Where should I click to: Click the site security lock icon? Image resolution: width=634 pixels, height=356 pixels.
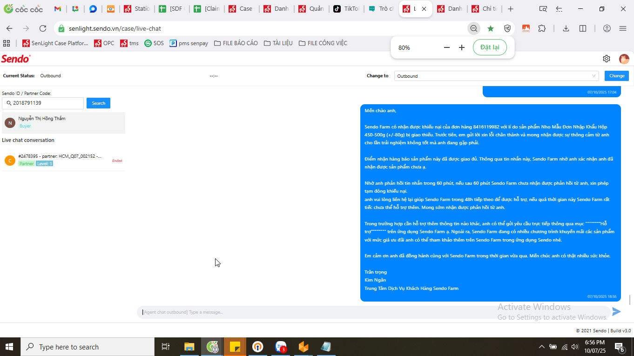61,28
